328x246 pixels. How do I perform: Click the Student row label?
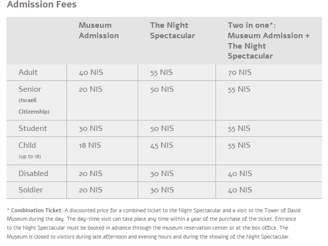(33, 128)
